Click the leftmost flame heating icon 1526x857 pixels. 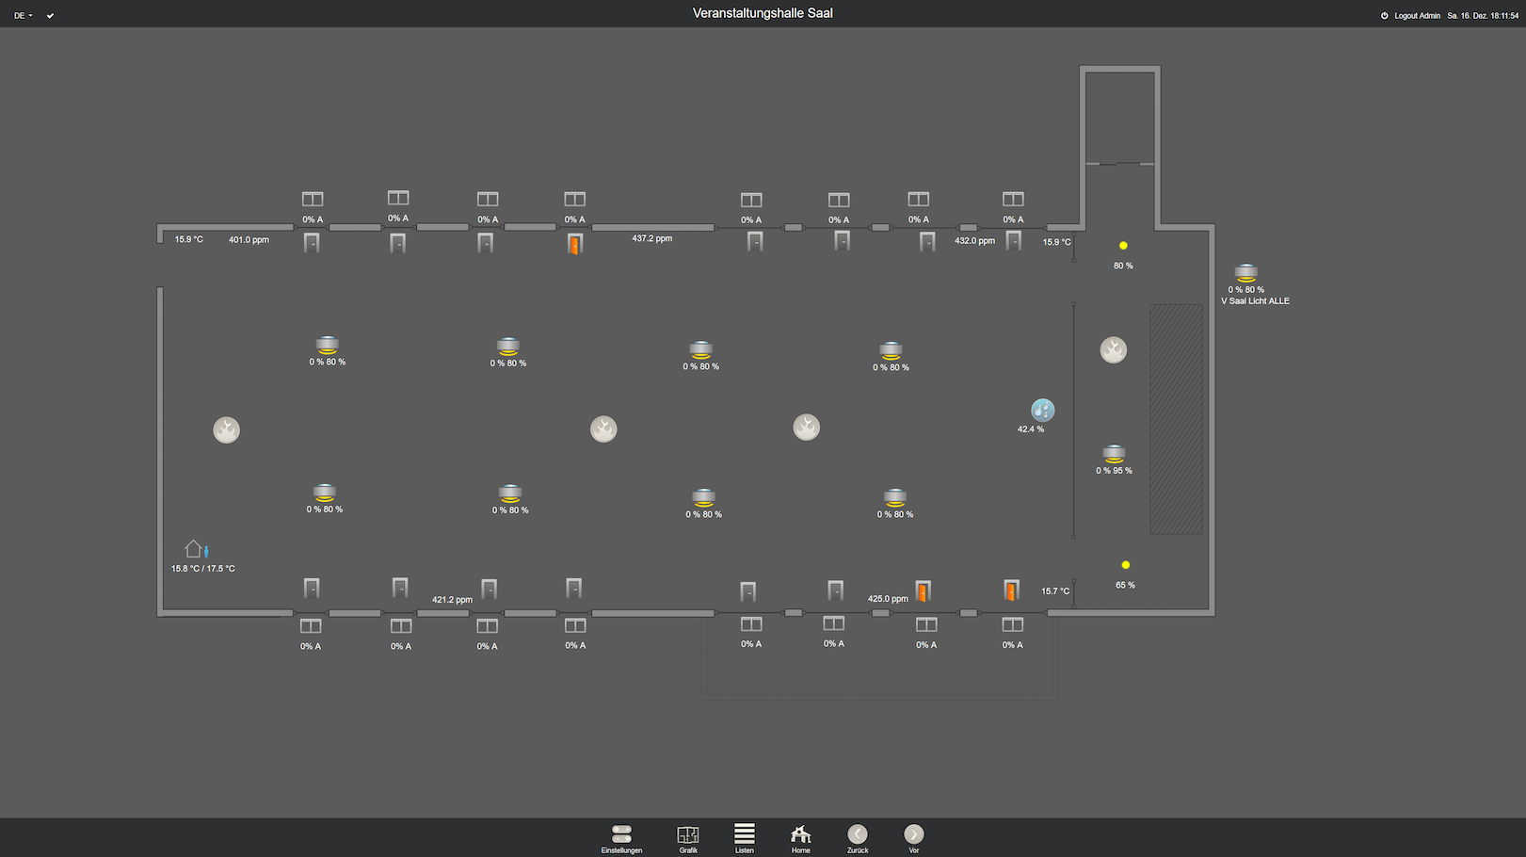(226, 429)
